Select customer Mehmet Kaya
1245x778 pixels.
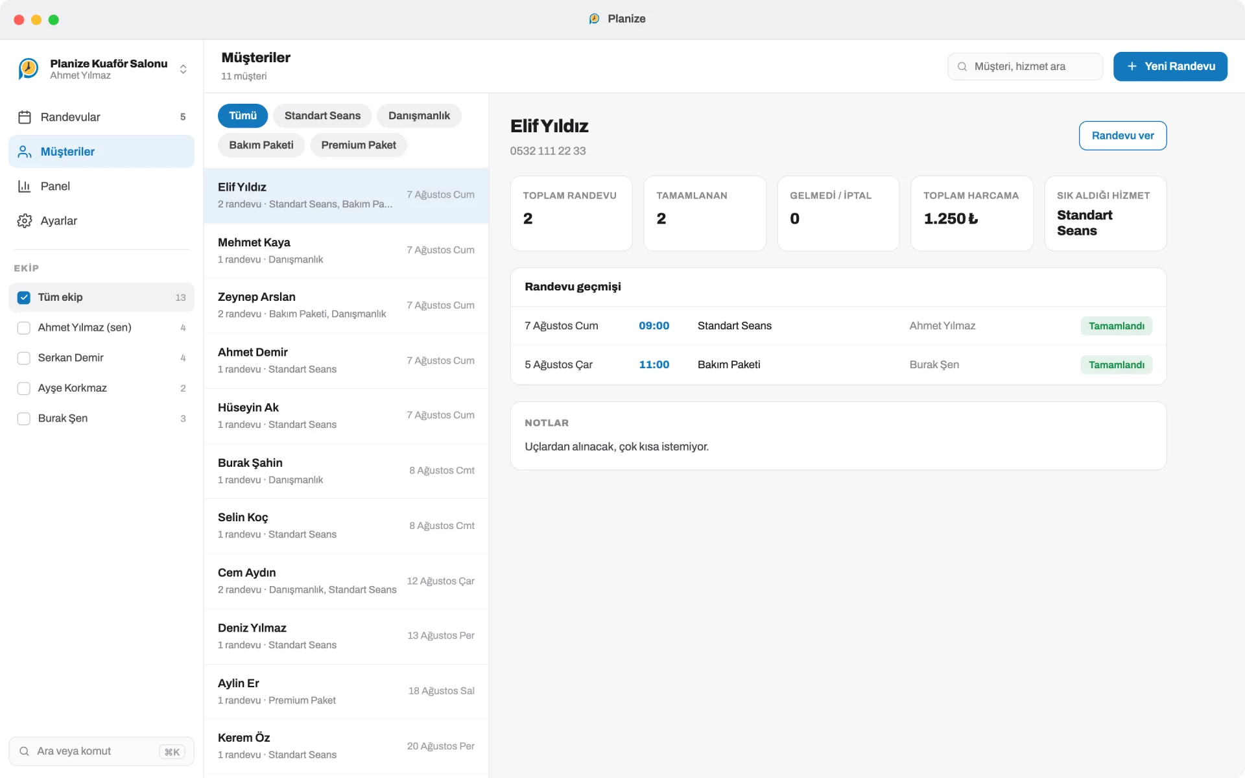pyautogui.click(x=346, y=251)
